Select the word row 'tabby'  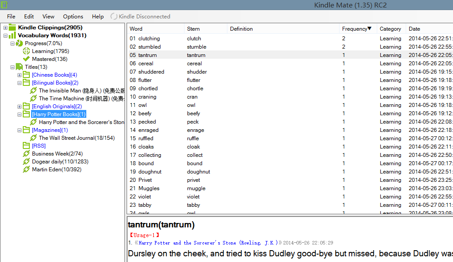tap(290, 205)
